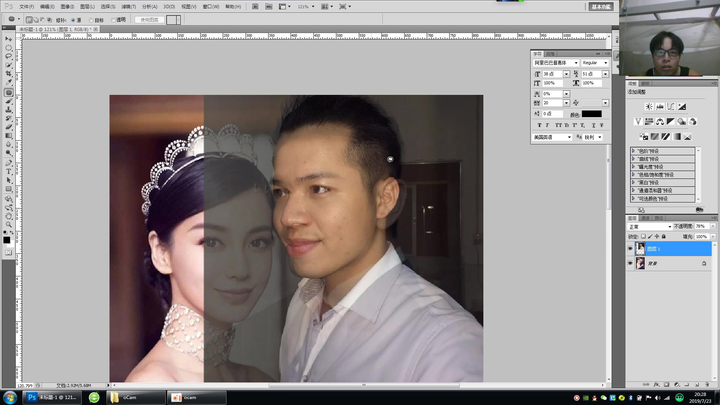Switch to the 路径 tab
The width and height of the screenshot is (720, 405).
click(659, 218)
